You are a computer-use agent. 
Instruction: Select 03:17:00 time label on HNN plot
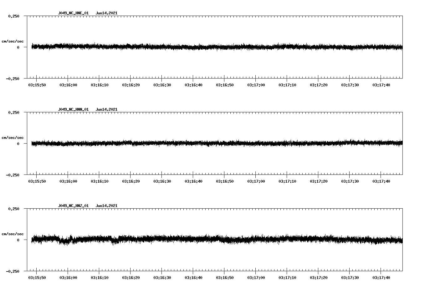coord(256,181)
